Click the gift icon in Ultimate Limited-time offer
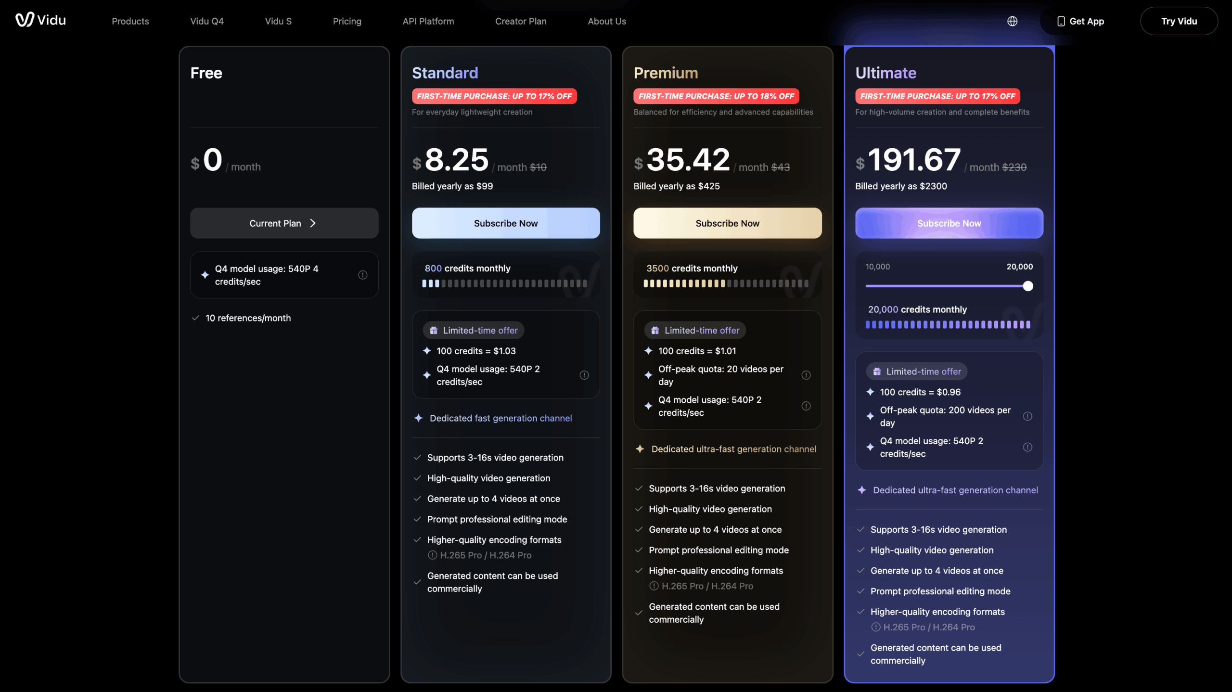This screenshot has width=1232, height=692. click(x=877, y=372)
